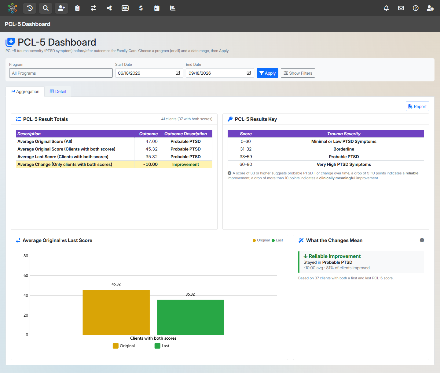Click info icon in What the Changes Mean

(422, 240)
